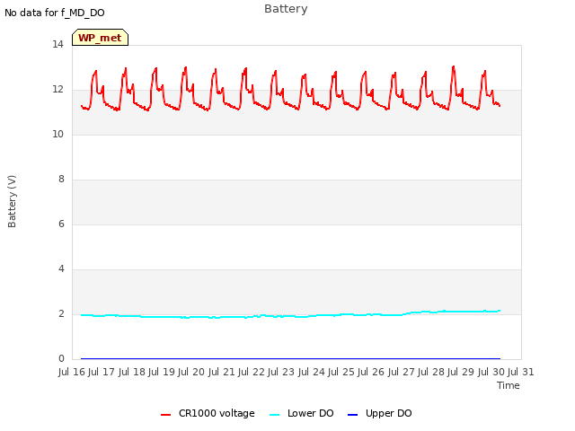Click the cyan Lower DO line on the chart
Image resolution: width=575 pixels, height=431 pixels.
coord(290,315)
